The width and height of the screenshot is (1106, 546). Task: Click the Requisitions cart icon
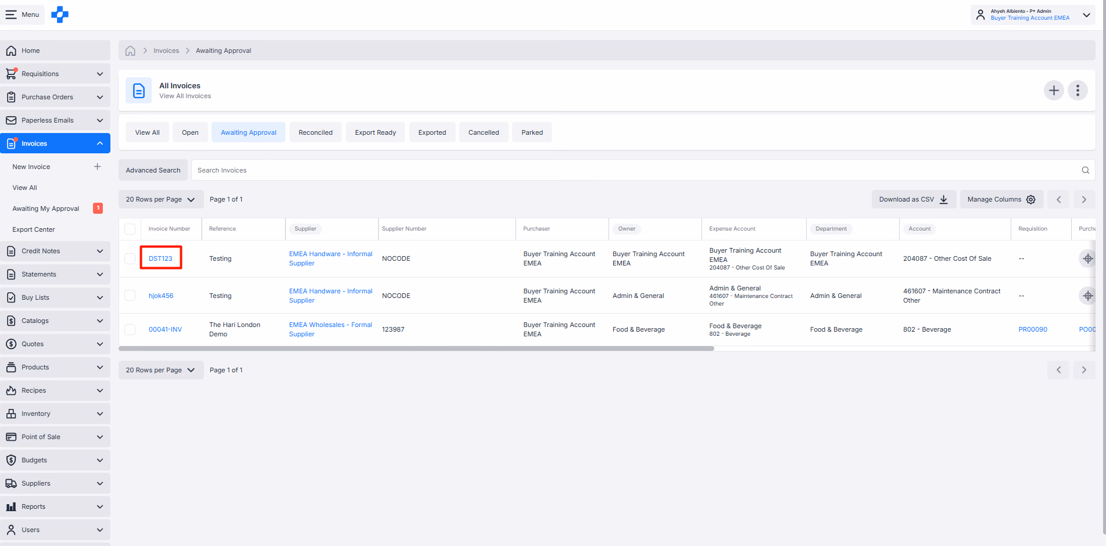point(11,74)
